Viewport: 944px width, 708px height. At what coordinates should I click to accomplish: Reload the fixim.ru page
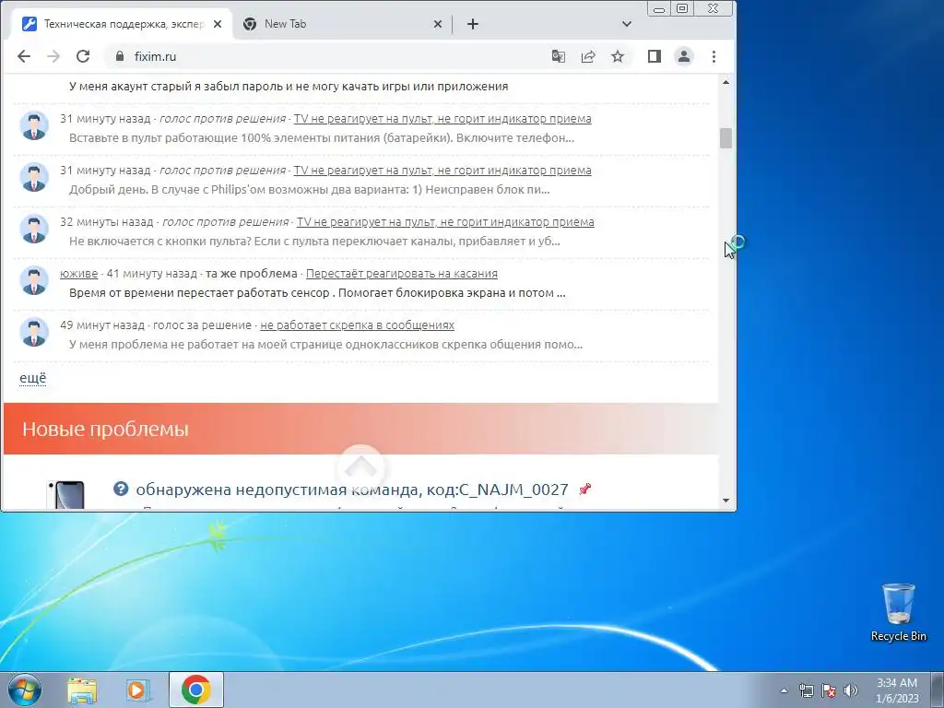[x=83, y=56]
